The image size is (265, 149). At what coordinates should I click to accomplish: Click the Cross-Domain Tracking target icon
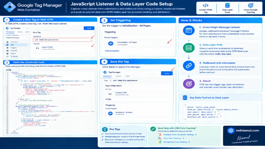[251, 5]
